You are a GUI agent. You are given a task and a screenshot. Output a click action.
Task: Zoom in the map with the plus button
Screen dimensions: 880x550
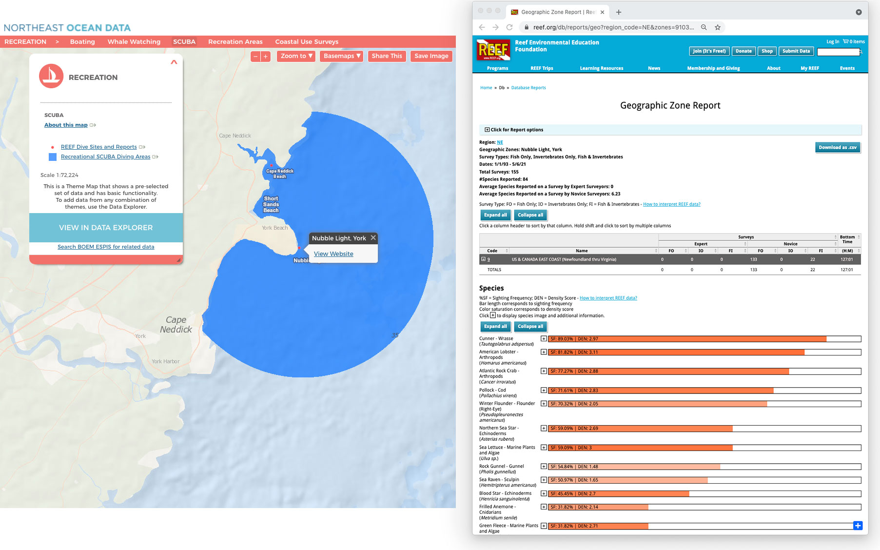[266, 57]
